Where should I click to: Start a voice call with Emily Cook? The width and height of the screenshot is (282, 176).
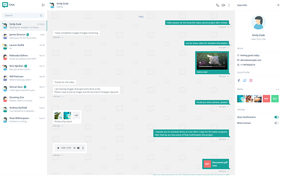pos(218,5)
